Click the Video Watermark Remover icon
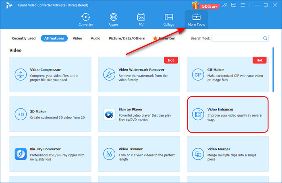 click(109, 75)
